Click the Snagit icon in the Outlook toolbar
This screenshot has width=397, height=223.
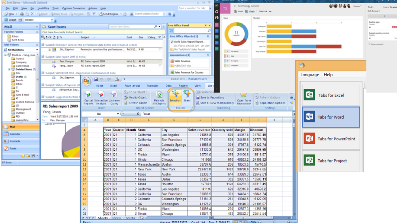coord(6,20)
